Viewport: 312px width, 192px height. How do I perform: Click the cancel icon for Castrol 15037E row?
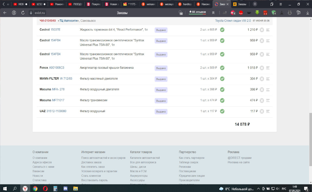(x=262, y=30)
